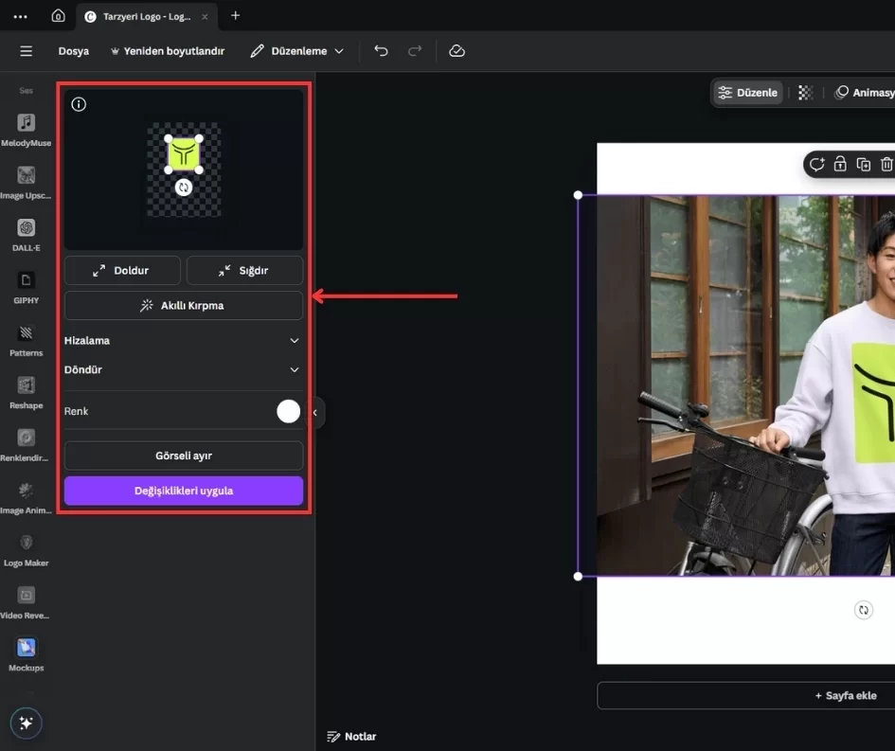
Task: Click the Sığdır button
Action: pyautogui.click(x=244, y=271)
